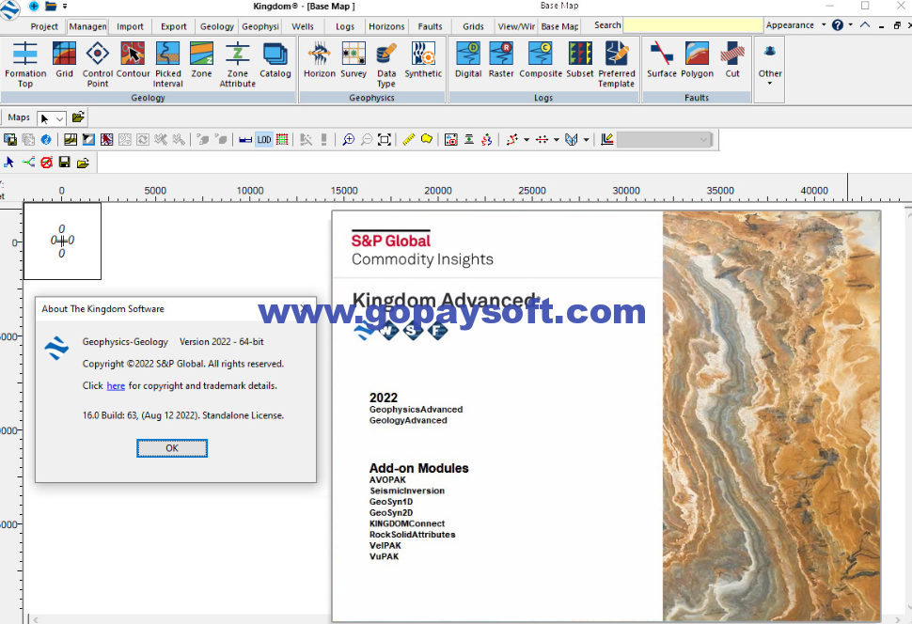Open Zone Attribute manager
This screenshot has height=624, width=912.
point(237,64)
